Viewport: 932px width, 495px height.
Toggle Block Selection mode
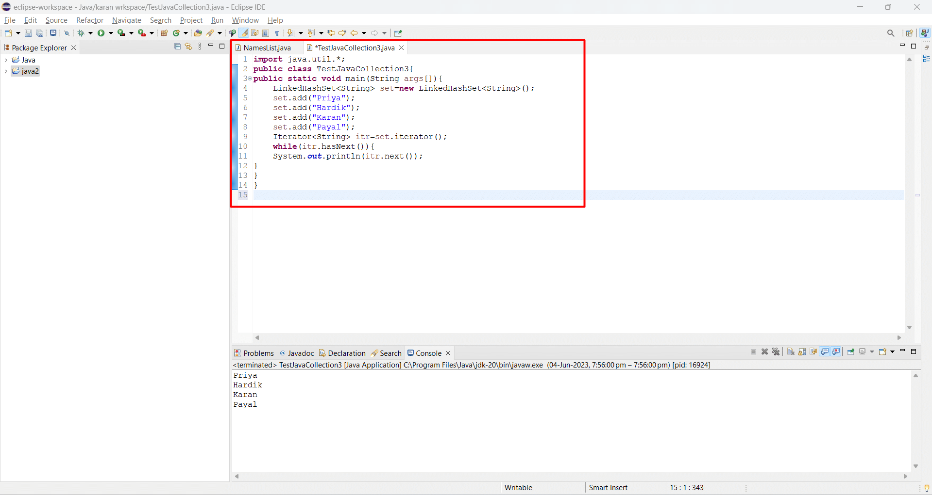pyautogui.click(x=266, y=33)
